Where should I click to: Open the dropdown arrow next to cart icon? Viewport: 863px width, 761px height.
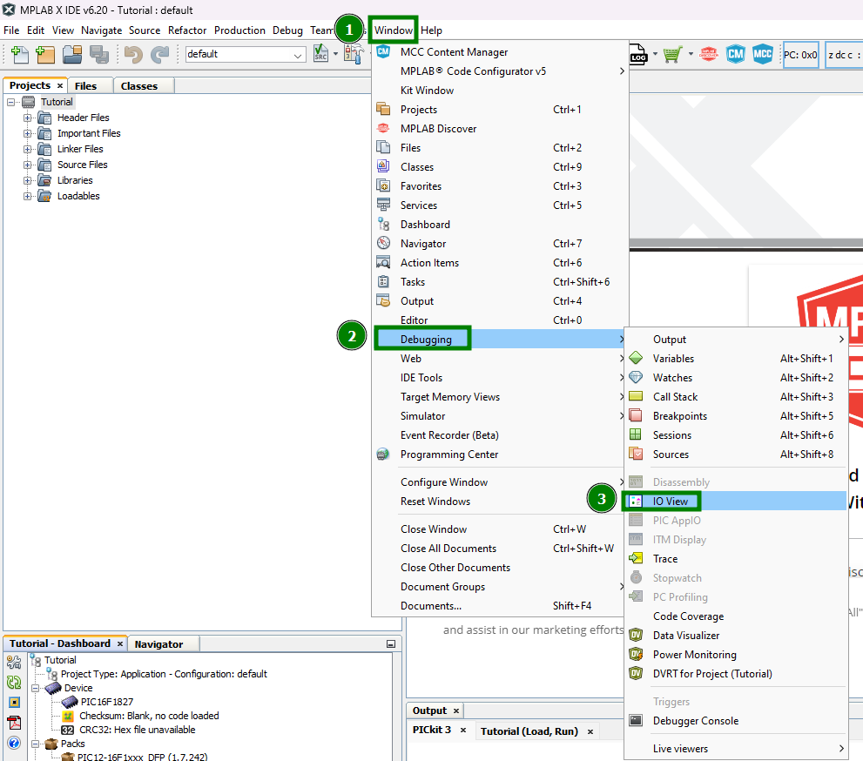(x=691, y=54)
